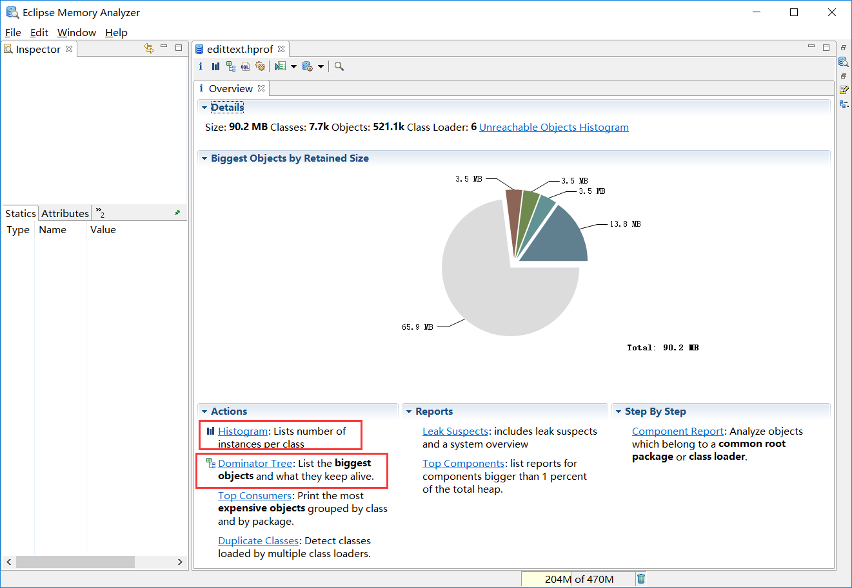Show hidden Inspector tabs via the »2 overflow
The image size is (852, 588).
point(100,212)
